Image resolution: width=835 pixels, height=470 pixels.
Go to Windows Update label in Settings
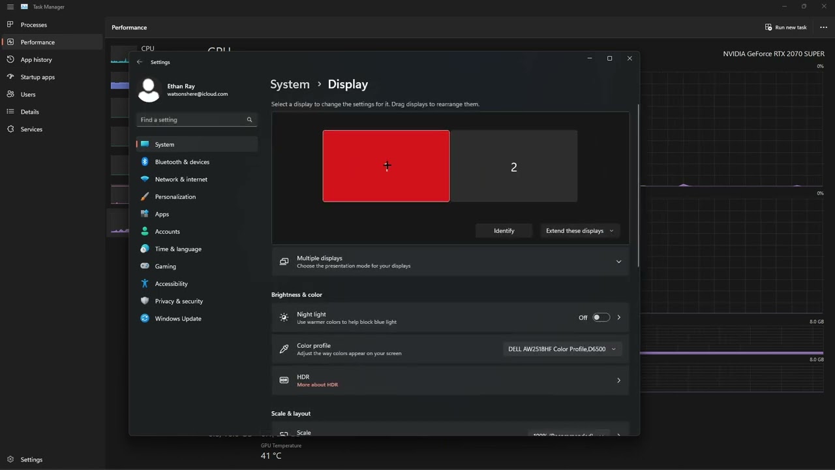178,319
